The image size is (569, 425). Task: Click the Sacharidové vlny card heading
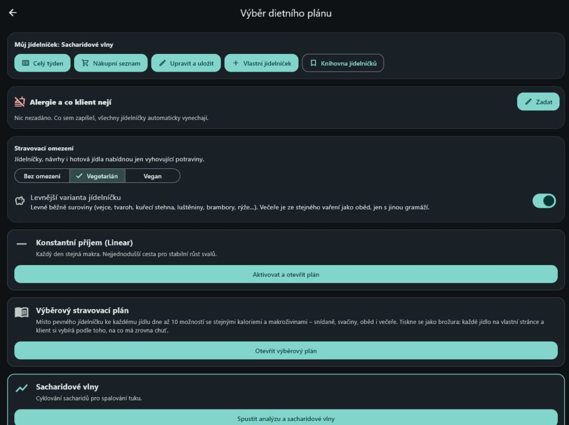point(67,387)
